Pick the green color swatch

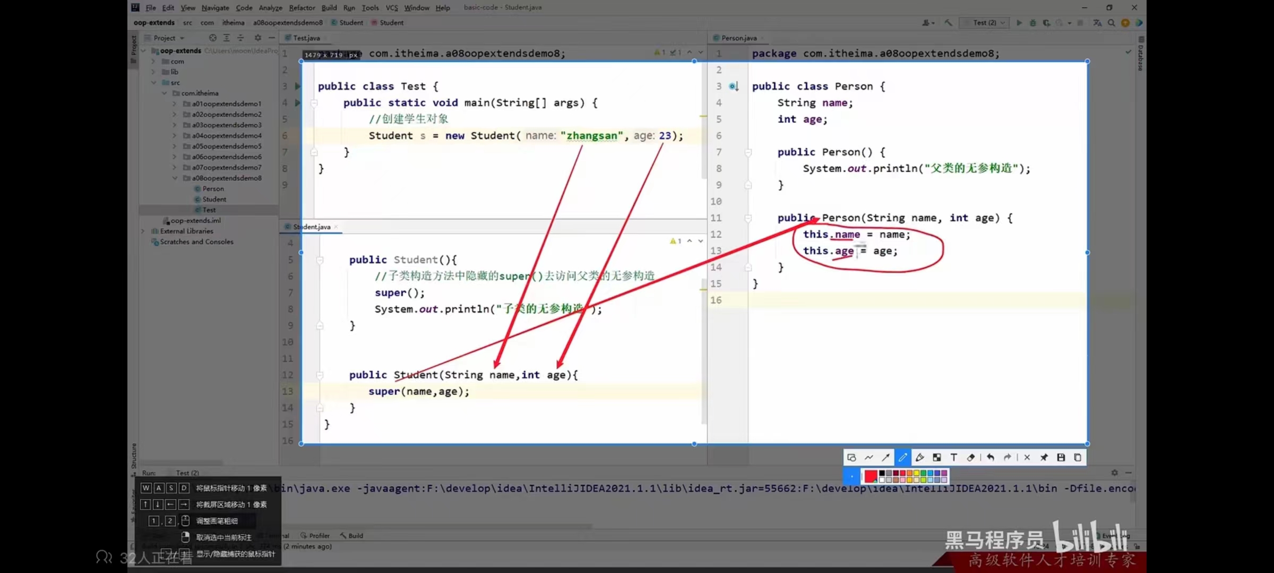[923, 473]
